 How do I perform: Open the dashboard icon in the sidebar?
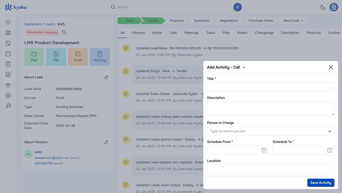click(x=8, y=22)
